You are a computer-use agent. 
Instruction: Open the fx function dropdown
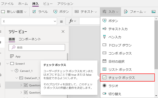72,21
